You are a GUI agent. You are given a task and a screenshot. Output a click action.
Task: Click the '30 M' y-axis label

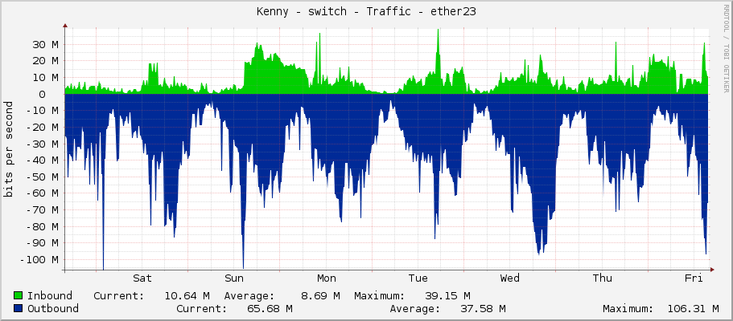click(45, 45)
